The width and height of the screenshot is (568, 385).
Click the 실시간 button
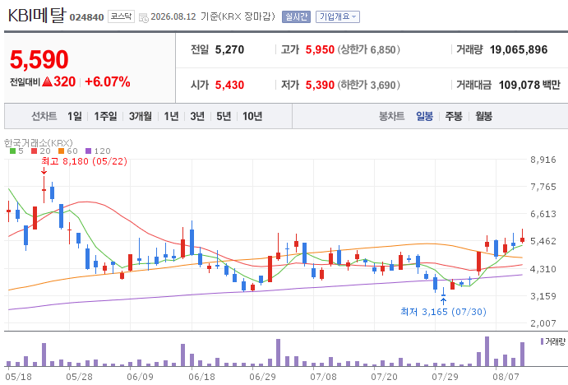click(296, 16)
